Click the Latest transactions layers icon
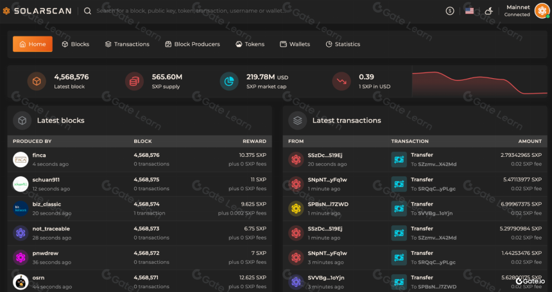 pyautogui.click(x=297, y=120)
